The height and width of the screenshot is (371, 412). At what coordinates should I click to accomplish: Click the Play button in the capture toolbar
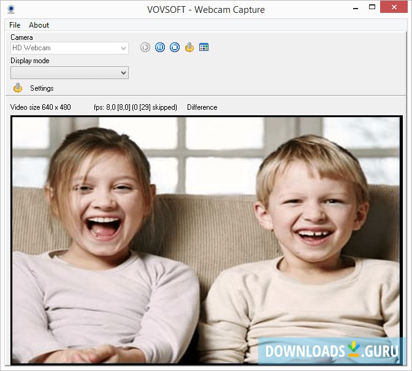pos(145,47)
